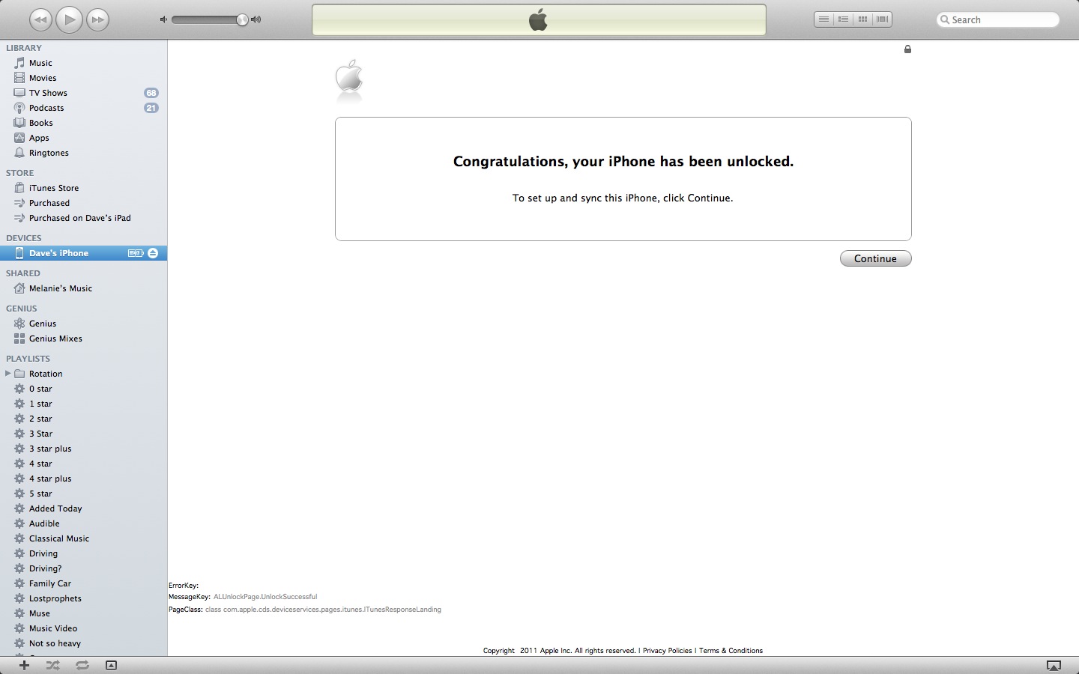1079x674 pixels.
Task: Click the secure lock icon
Action: (x=907, y=49)
